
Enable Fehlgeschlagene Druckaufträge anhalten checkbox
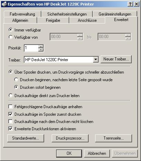click(11, 107)
